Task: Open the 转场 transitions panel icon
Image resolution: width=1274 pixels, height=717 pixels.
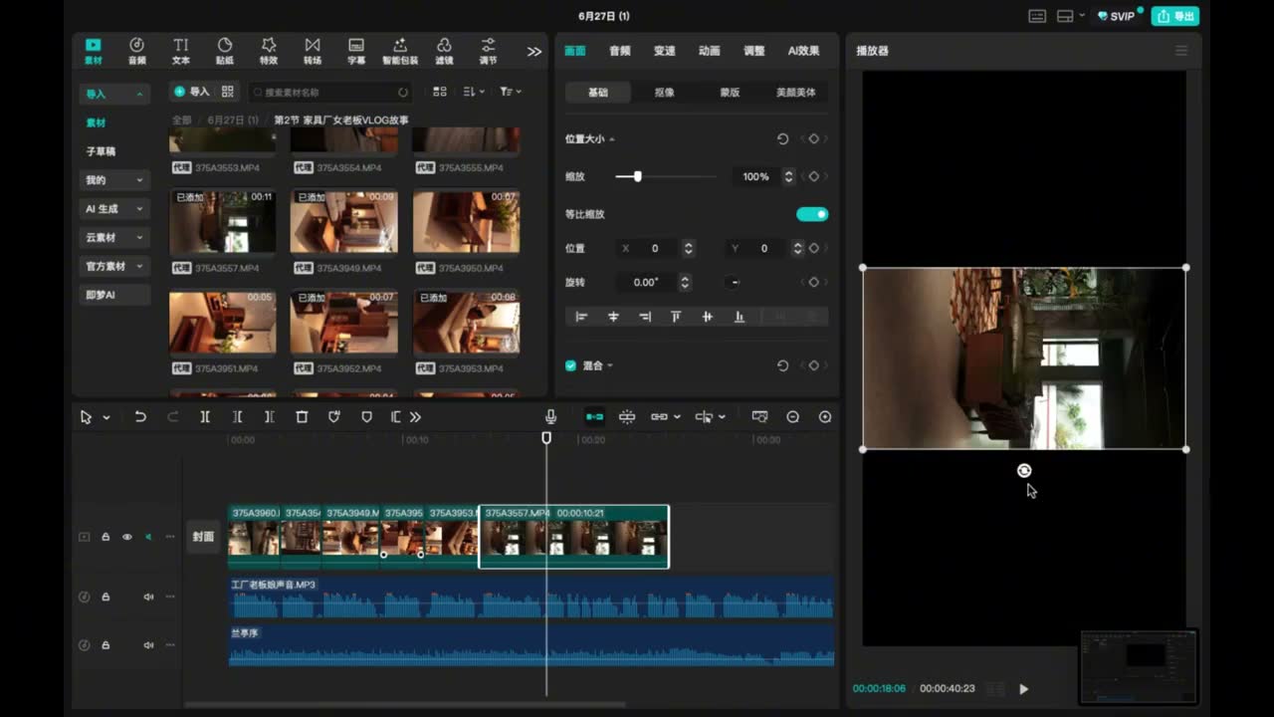Action: (x=313, y=51)
